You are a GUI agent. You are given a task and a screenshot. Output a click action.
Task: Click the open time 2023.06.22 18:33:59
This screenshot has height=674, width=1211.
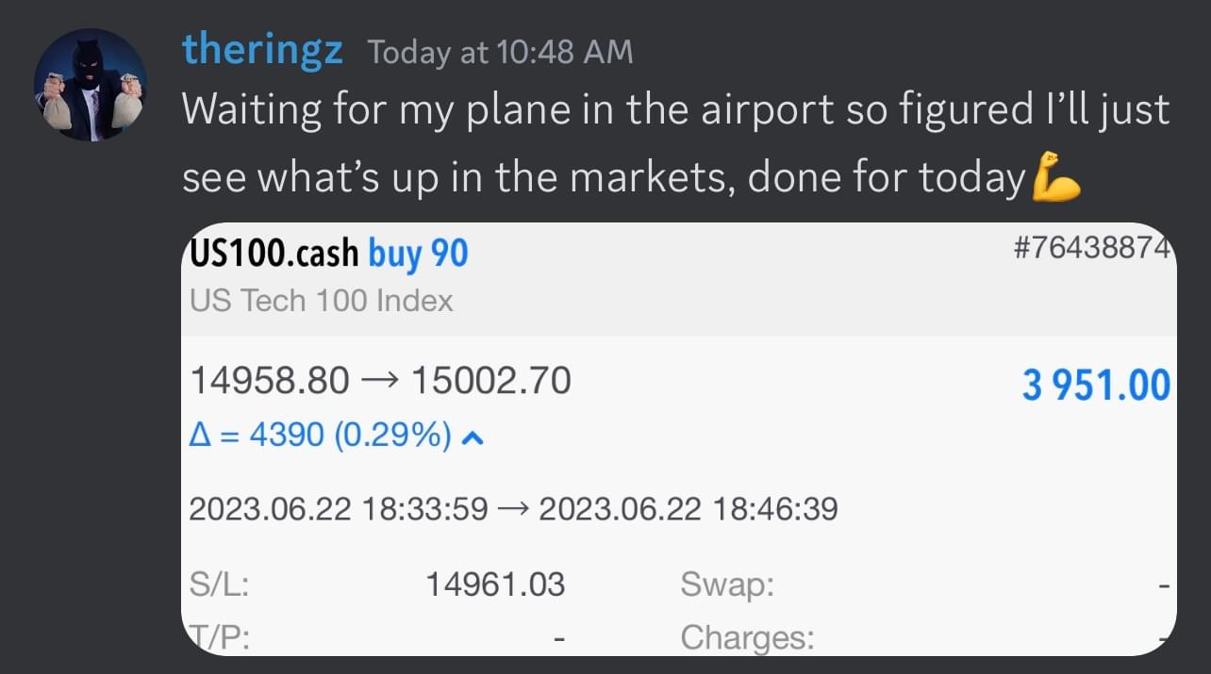tap(339, 509)
